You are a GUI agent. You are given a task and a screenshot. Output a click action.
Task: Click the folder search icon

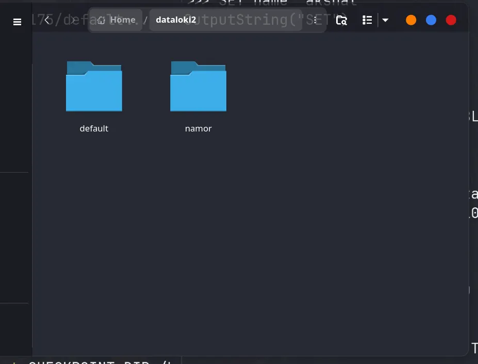[x=341, y=20]
